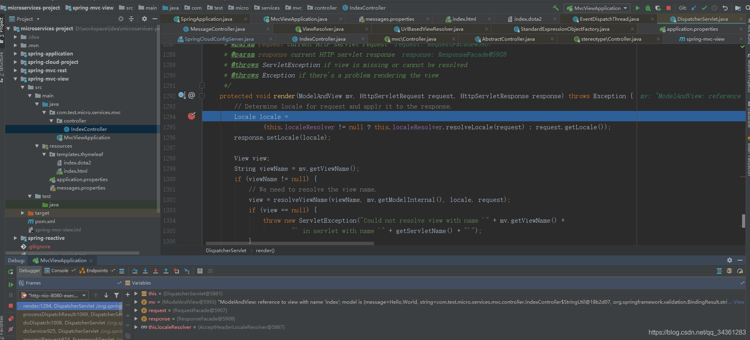Viewport: 750px width, 340px height.
Task: Switch to the IndexController.java tab
Action: click(322, 39)
